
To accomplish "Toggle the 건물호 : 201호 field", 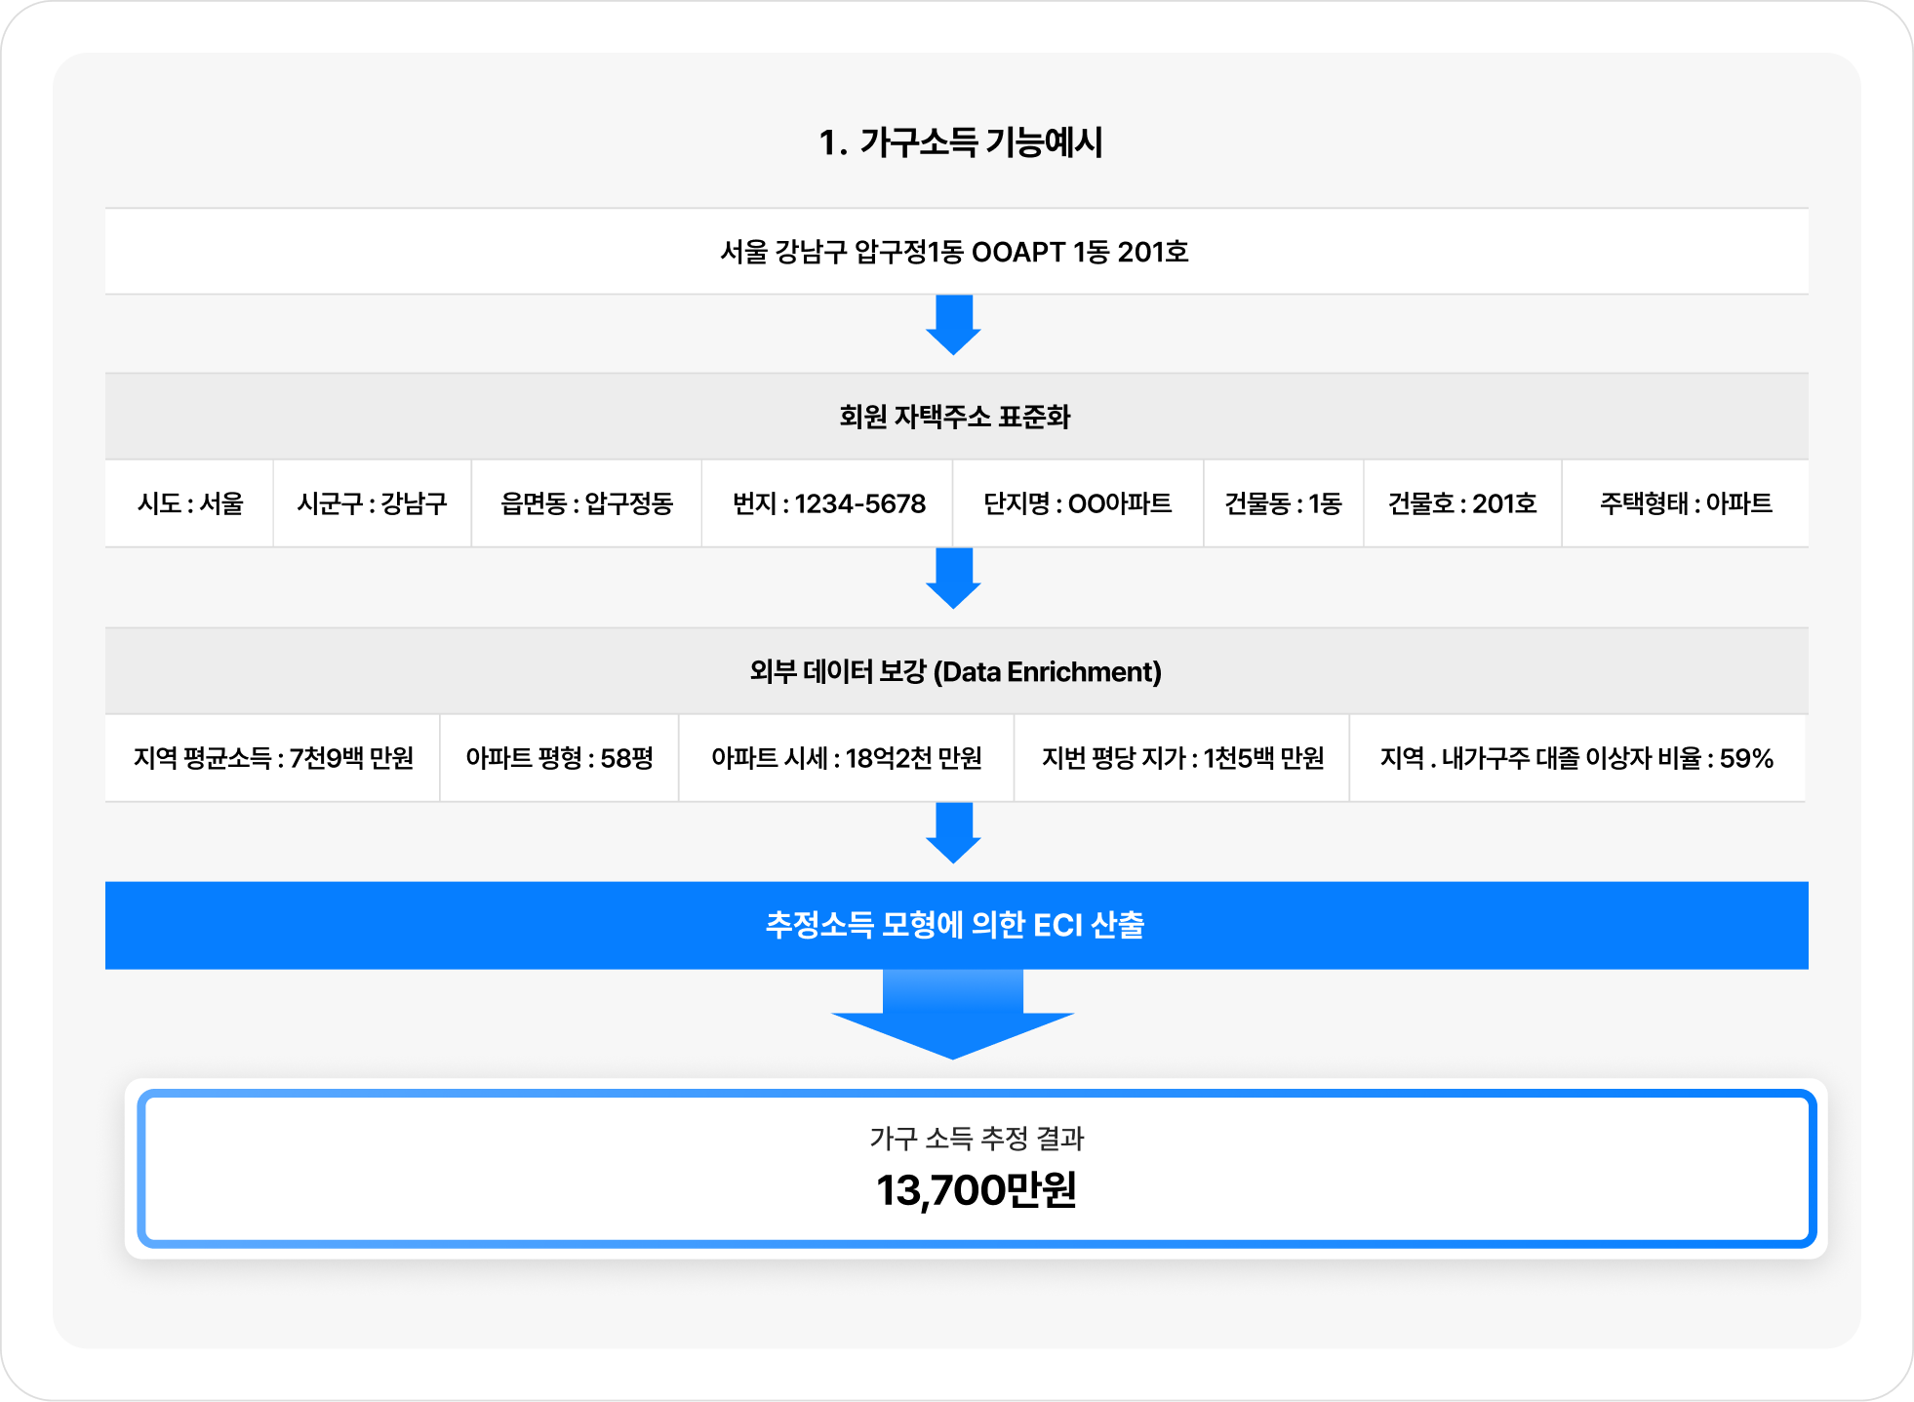I will (1463, 504).
